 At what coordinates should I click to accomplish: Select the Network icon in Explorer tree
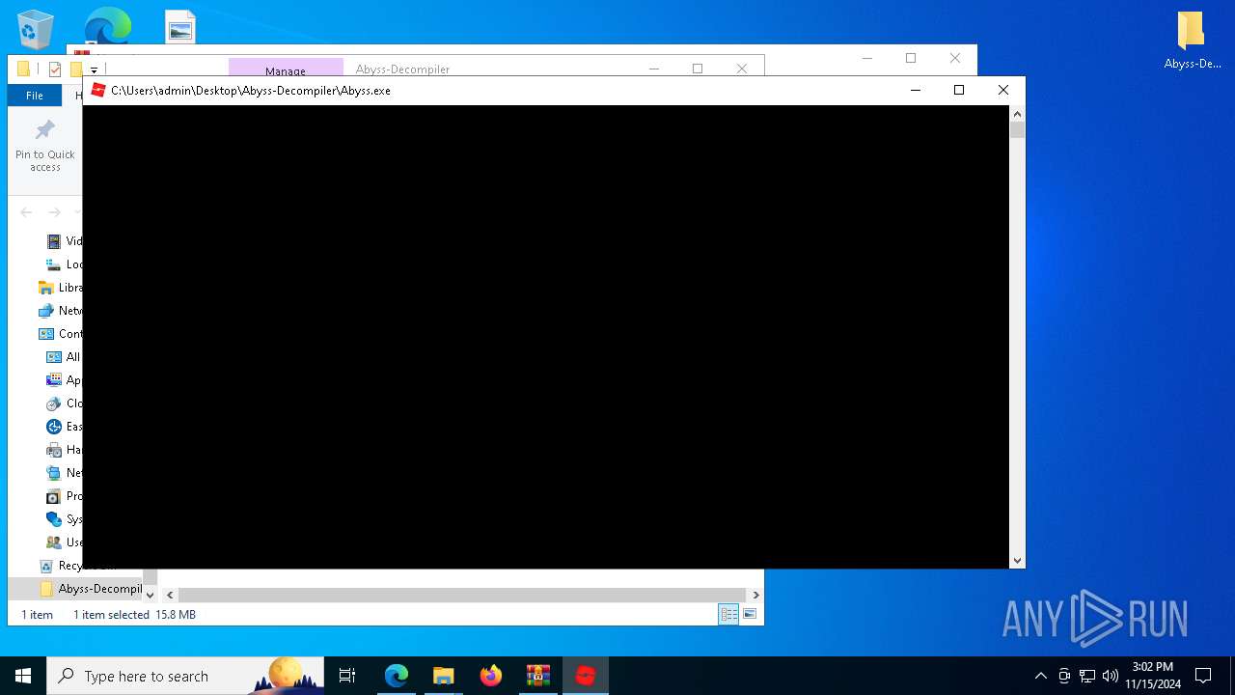[x=45, y=311]
